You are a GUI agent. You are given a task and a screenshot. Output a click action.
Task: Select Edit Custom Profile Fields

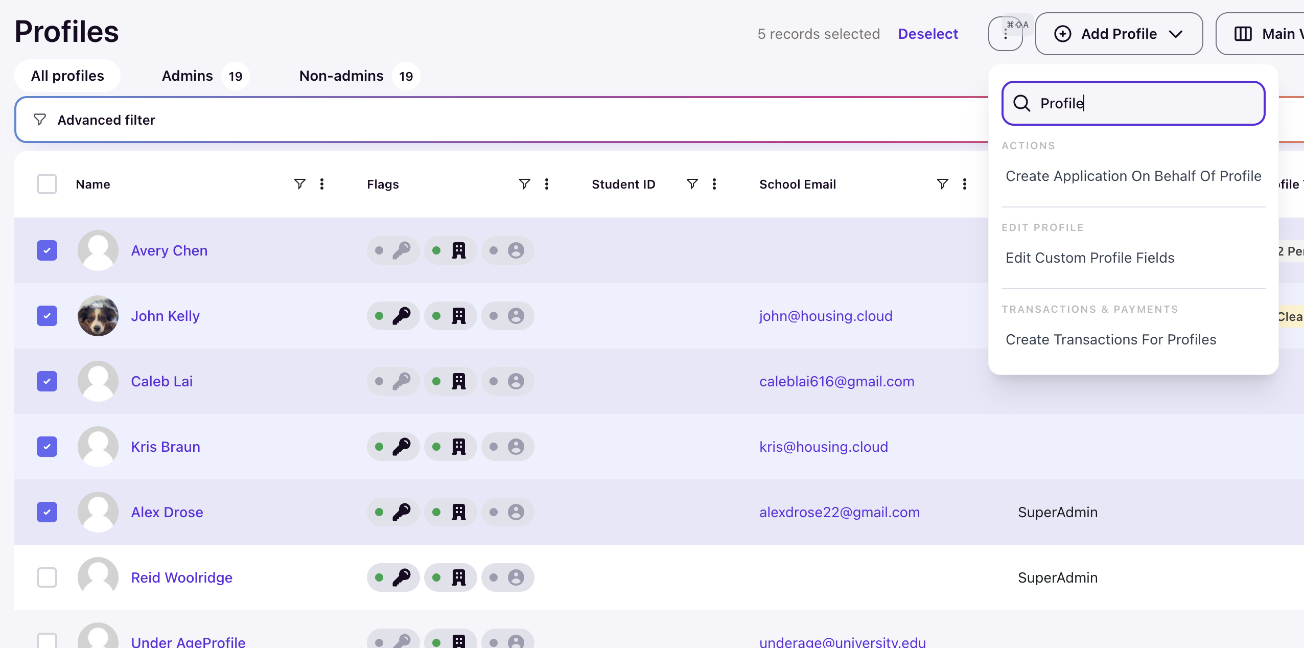1090,258
